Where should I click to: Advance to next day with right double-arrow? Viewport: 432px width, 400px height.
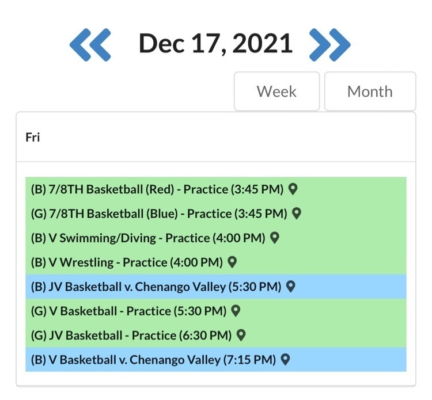(329, 44)
